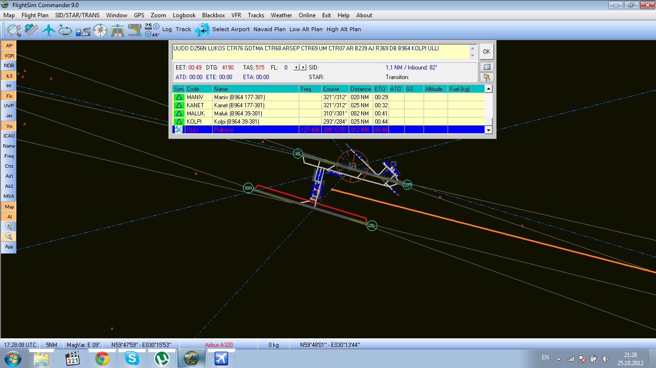Viewport: 656px width, 368px height.
Task: Toggle the NDB layer button
Action: [9, 66]
